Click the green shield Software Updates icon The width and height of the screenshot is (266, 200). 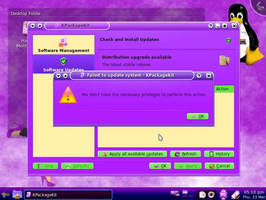(64, 61)
